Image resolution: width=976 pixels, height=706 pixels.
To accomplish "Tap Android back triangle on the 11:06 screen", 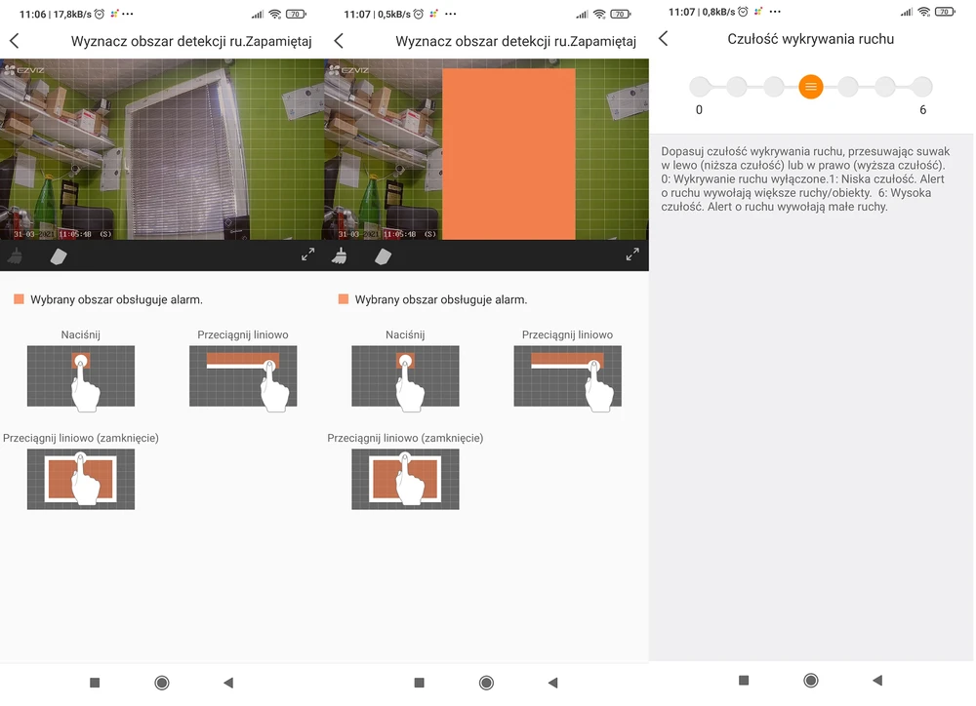I will (228, 683).
